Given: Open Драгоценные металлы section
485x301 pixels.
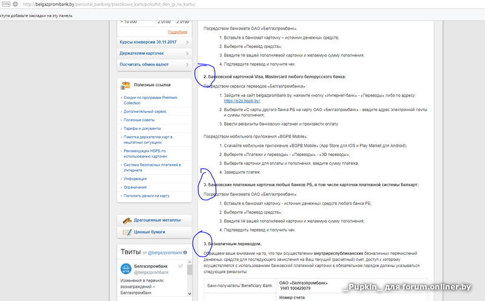Looking at the screenshot, I should coord(157,220).
